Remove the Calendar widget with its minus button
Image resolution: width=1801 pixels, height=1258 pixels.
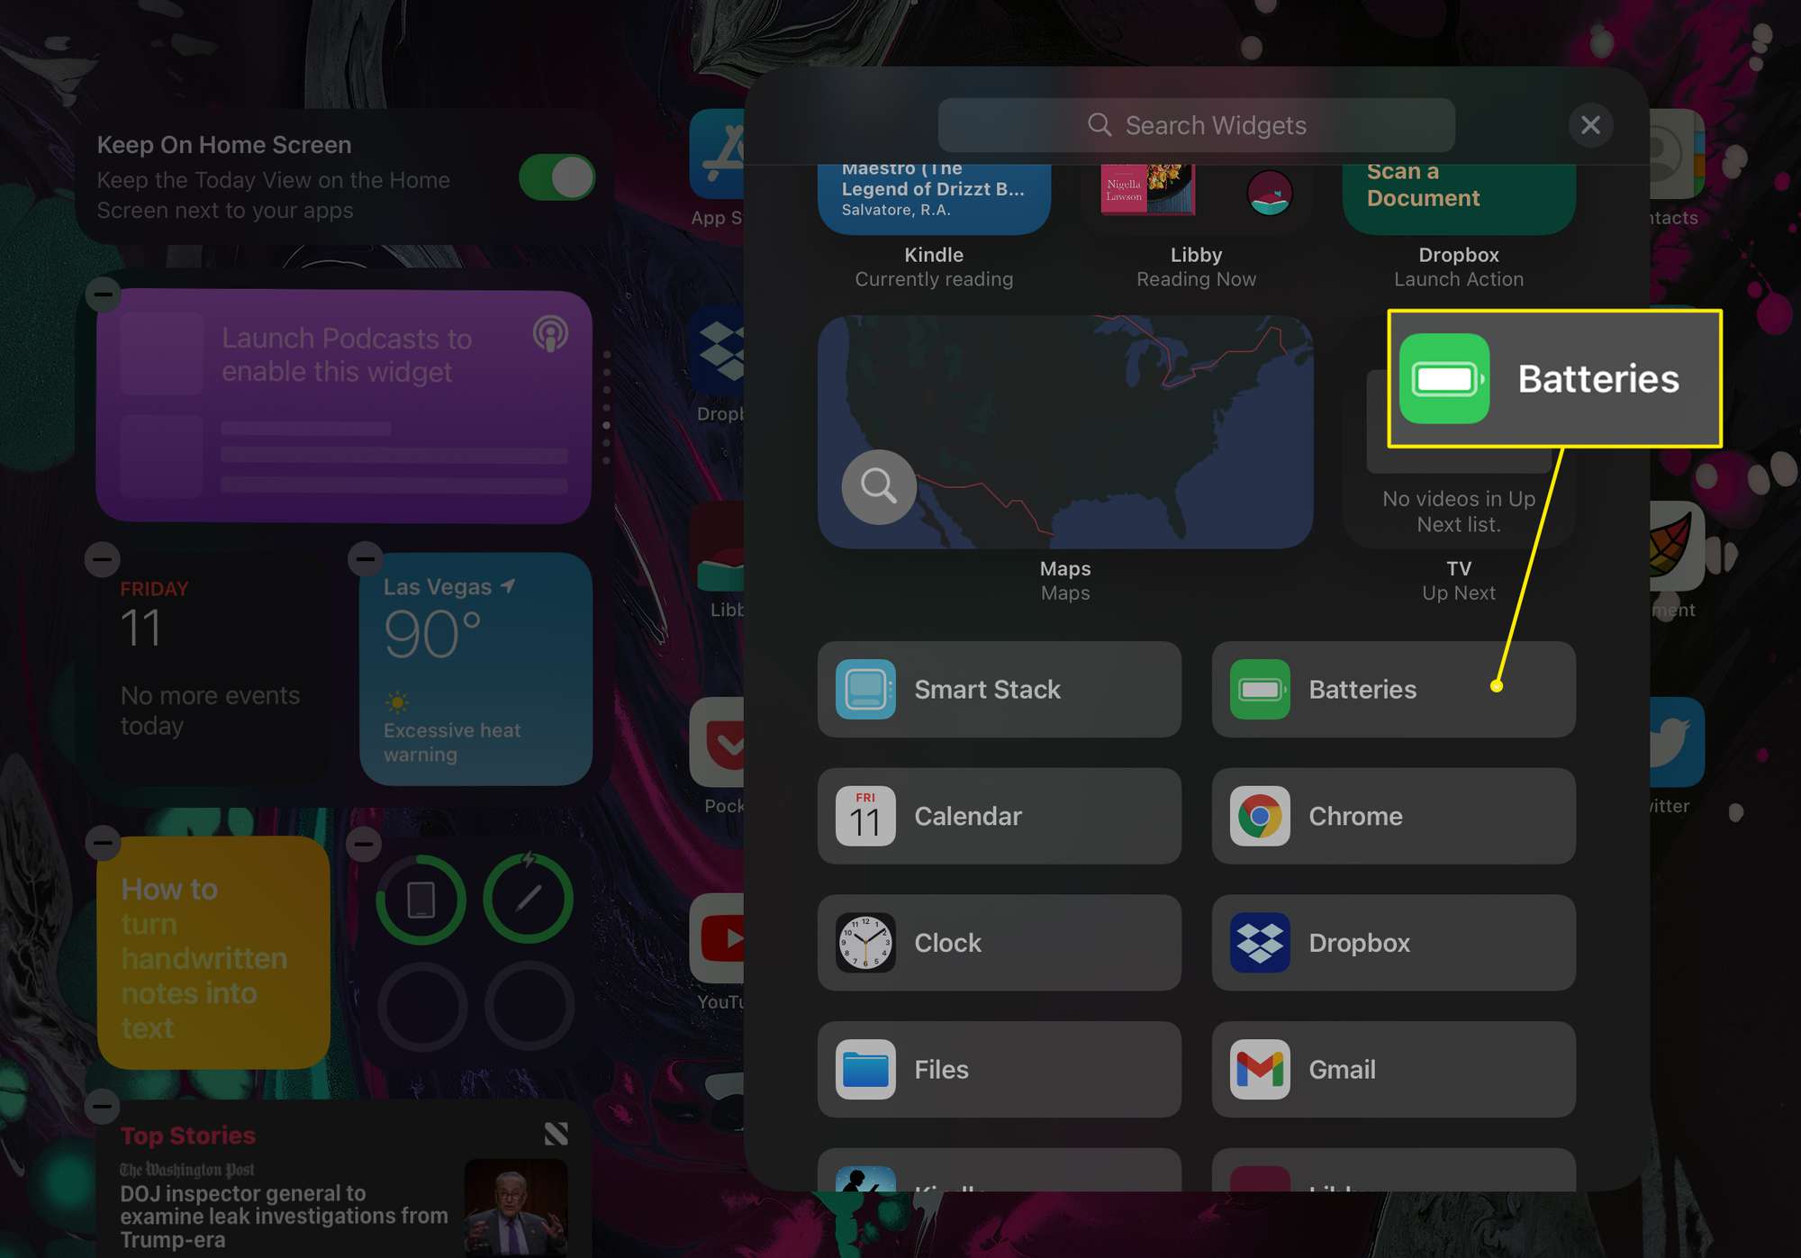pyautogui.click(x=102, y=559)
